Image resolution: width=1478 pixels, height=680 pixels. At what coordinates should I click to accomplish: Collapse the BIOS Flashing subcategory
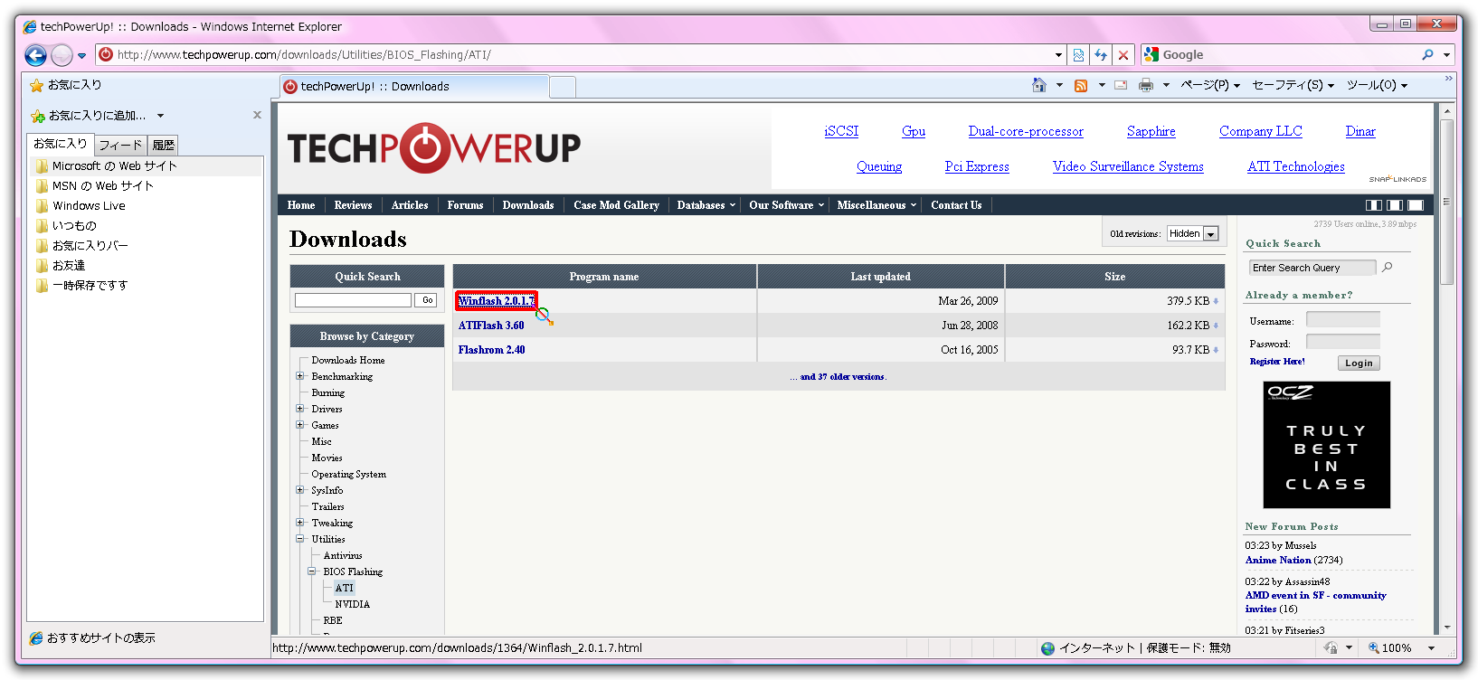[312, 571]
